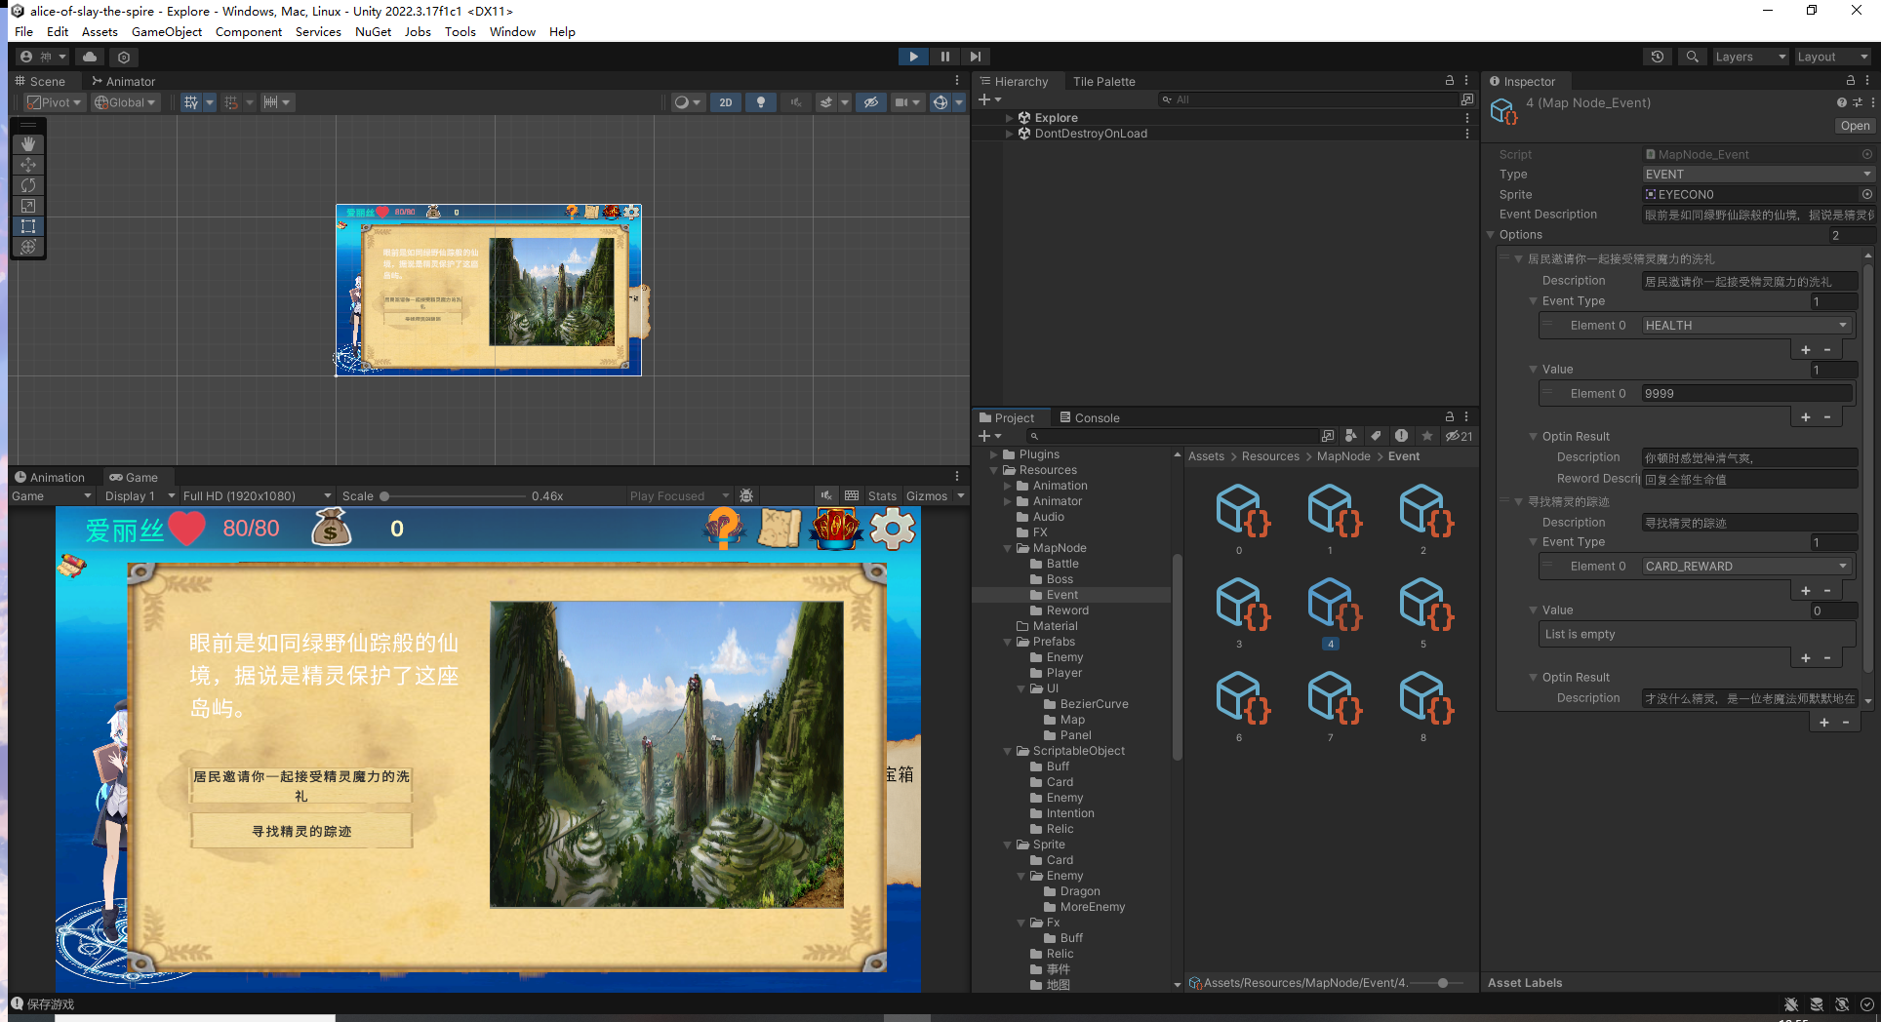1881x1022 pixels.
Task: Toggle scene lighting bulb button
Action: point(761,102)
